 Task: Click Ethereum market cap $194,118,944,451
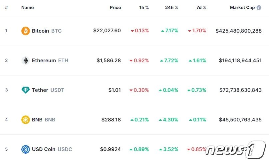pyautogui.click(x=240, y=61)
